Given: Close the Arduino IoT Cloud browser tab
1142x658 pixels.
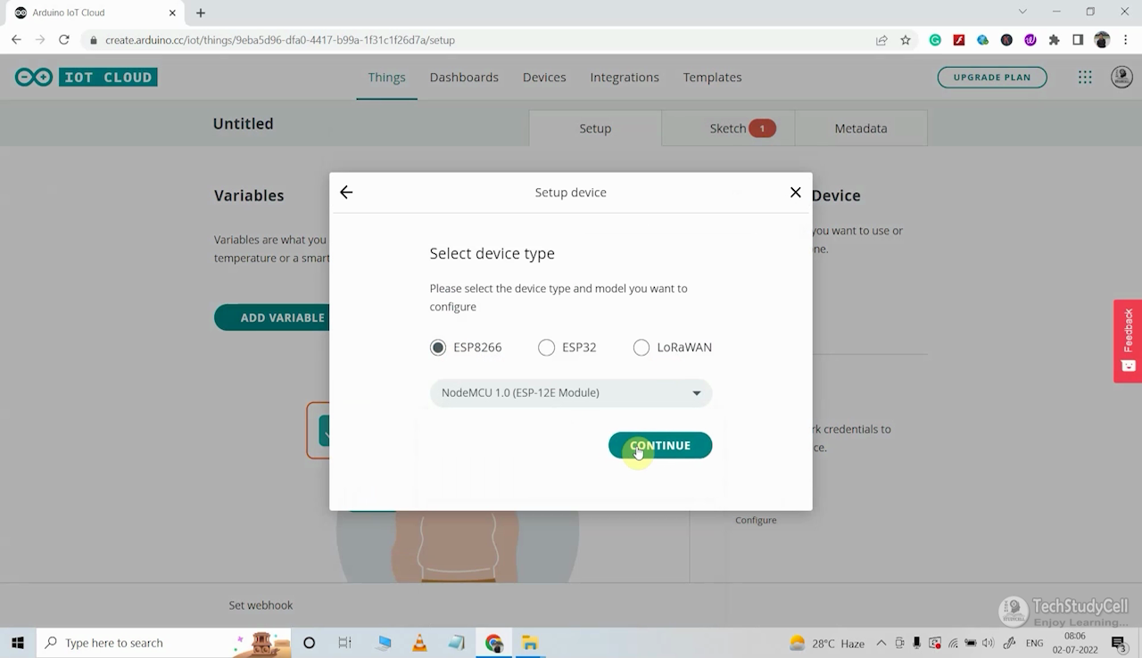Looking at the screenshot, I should [x=172, y=12].
